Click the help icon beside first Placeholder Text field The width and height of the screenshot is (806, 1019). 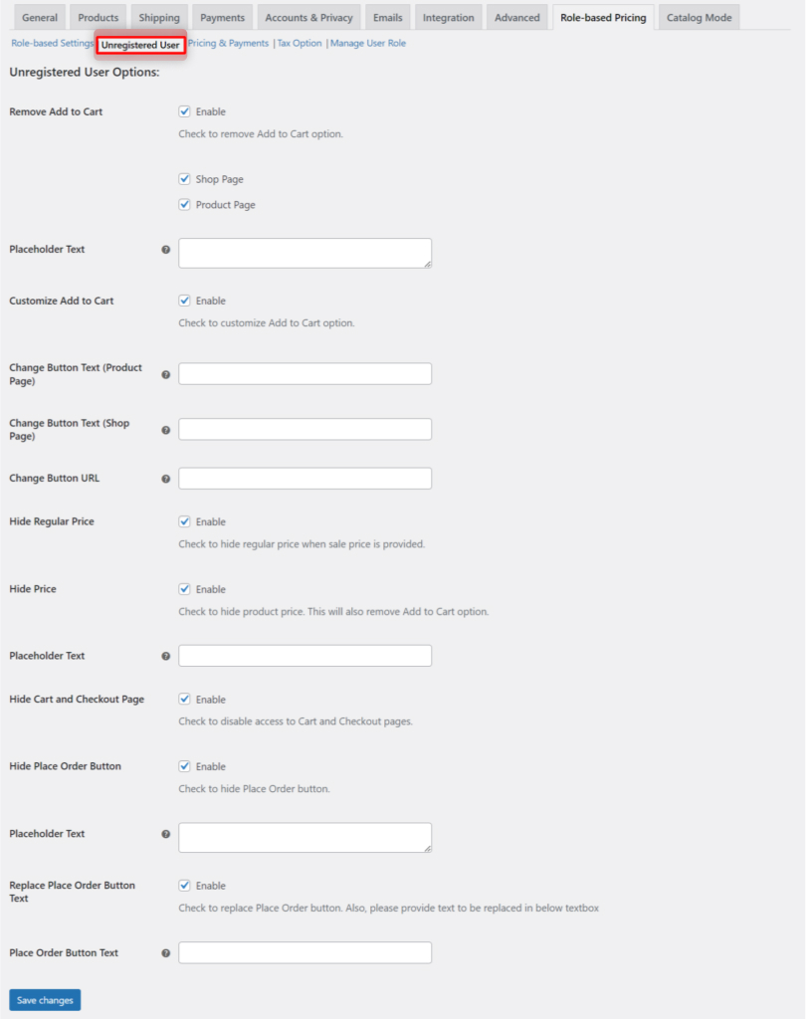[163, 249]
